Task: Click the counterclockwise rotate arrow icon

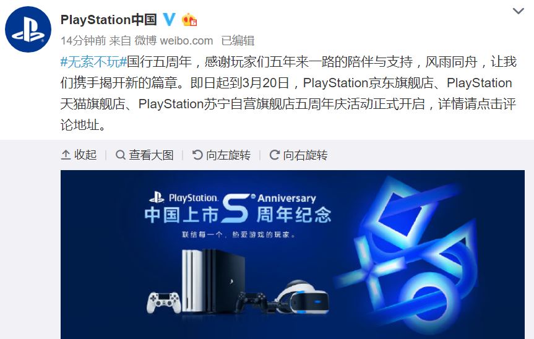Action: point(197,155)
